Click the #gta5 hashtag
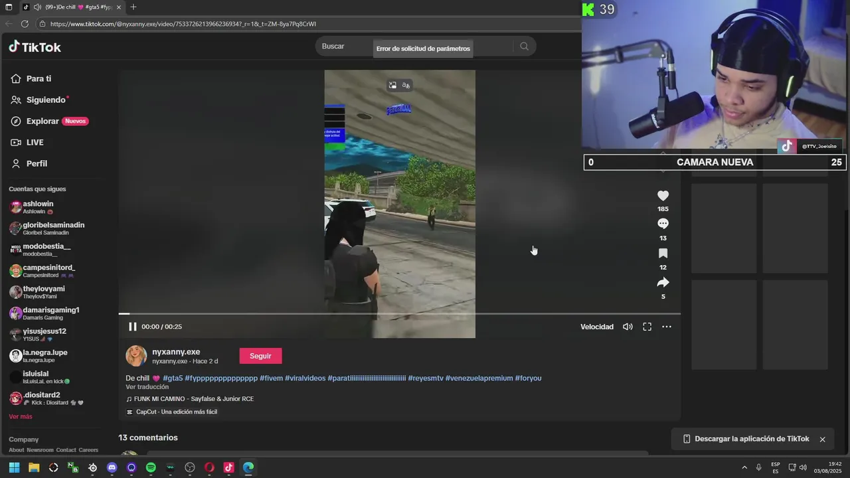This screenshot has height=478, width=850. tap(173, 378)
